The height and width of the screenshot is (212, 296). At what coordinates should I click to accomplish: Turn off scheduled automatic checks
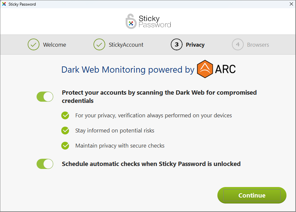click(x=45, y=164)
